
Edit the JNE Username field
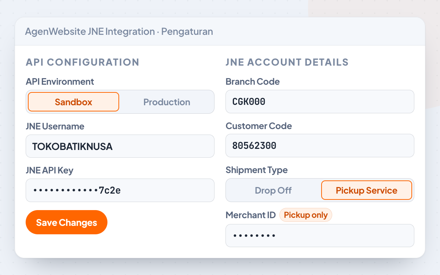(120, 146)
